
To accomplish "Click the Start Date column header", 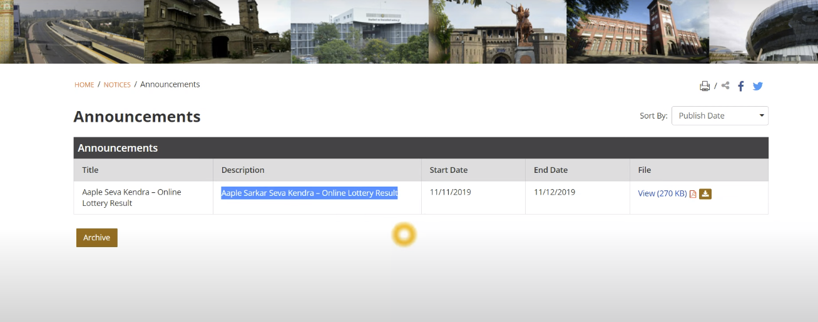I will (448, 170).
